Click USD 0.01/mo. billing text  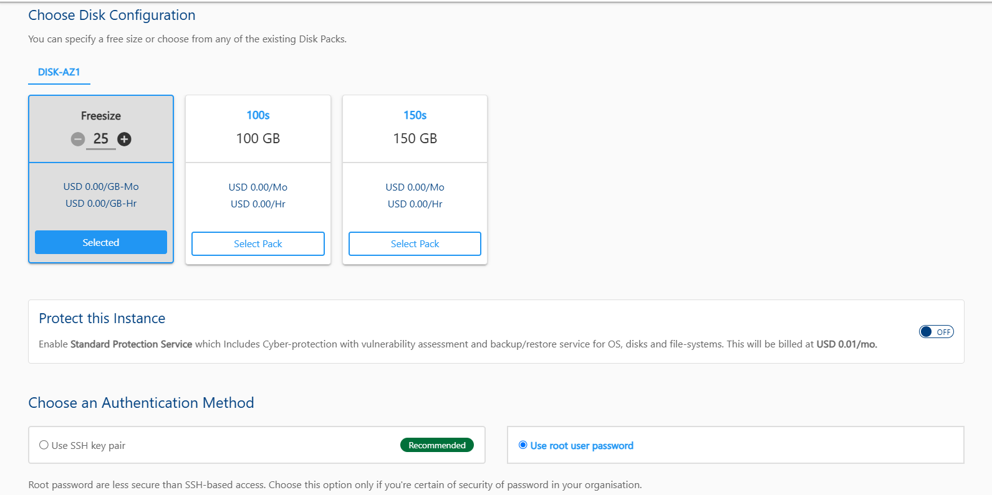click(x=847, y=344)
